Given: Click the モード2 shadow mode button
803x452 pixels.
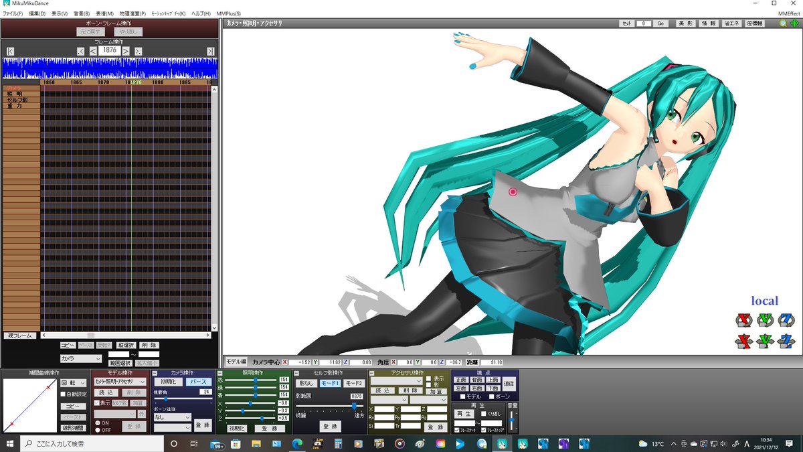Looking at the screenshot, I should click(354, 383).
